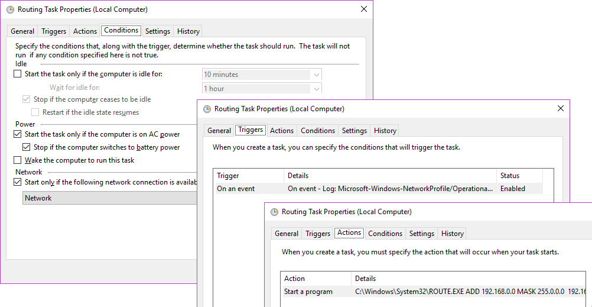Close the middle Routing Task Properties window
Image resolution: width=592 pixels, height=307 pixels.
561,109
